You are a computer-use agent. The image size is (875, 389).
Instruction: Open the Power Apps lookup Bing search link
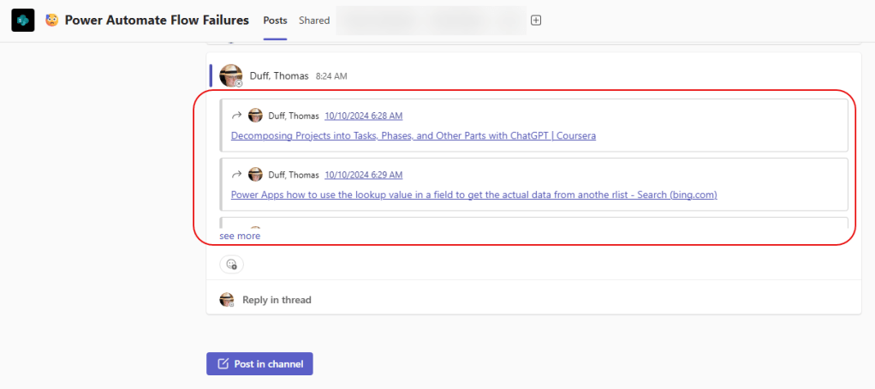coord(473,194)
